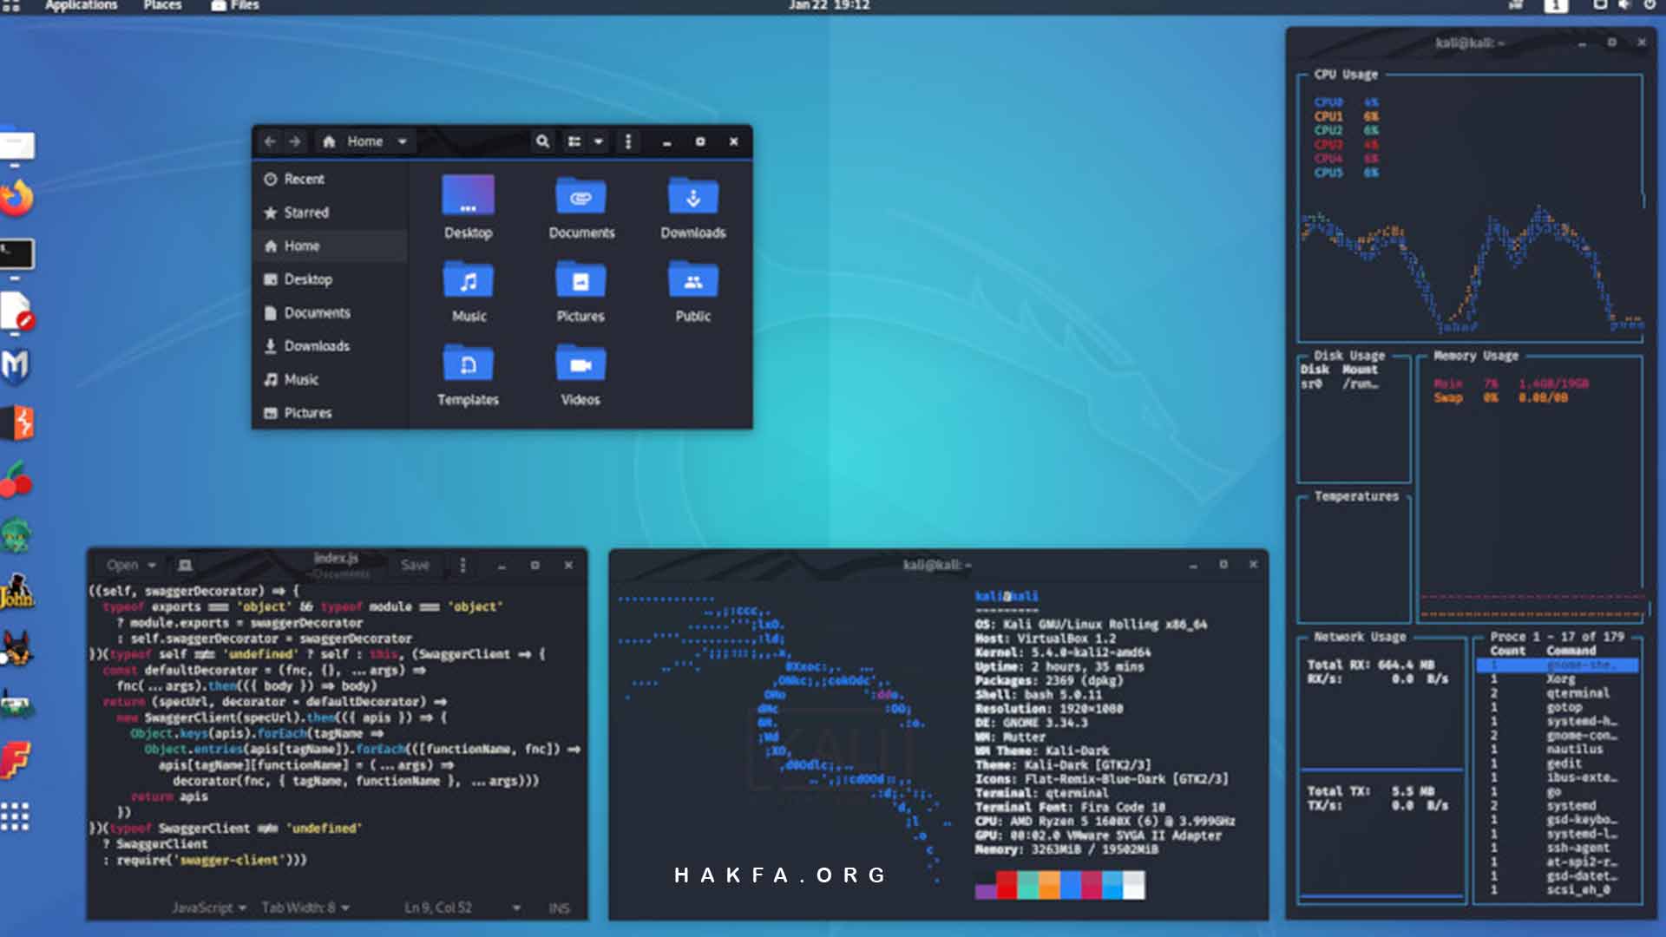This screenshot has width=1666, height=937.
Task: Open the Tab Width dropdown in gedit
Action: coord(305,908)
